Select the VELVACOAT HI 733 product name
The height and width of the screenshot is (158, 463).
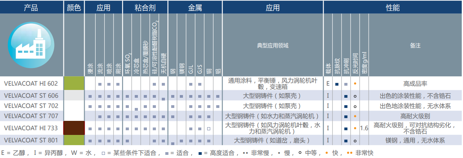coord(31,128)
